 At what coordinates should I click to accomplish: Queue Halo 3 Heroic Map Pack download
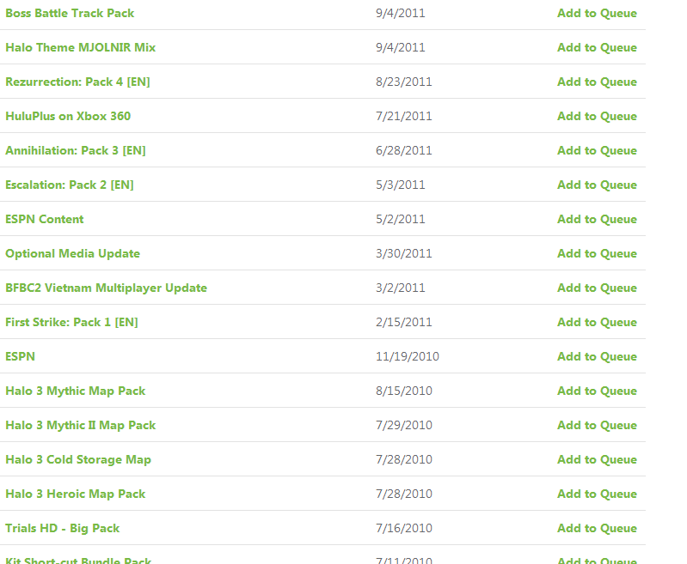point(597,494)
